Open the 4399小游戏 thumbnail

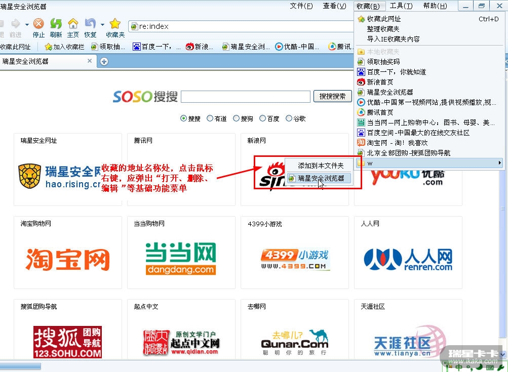pyautogui.click(x=294, y=252)
